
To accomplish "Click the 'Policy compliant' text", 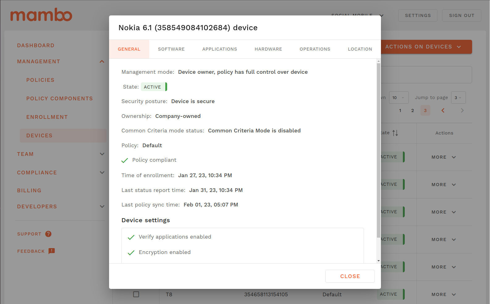I will pyautogui.click(x=154, y=160).
